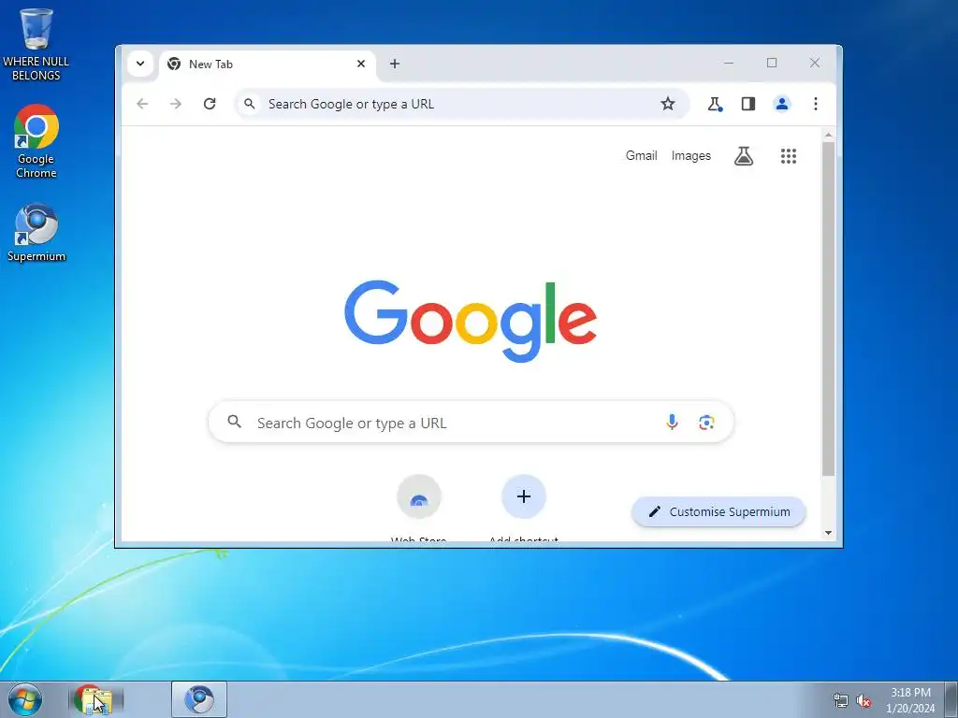958x718 pixels.
Task: Select the New Tab browser tab
Action: point(268,65)
